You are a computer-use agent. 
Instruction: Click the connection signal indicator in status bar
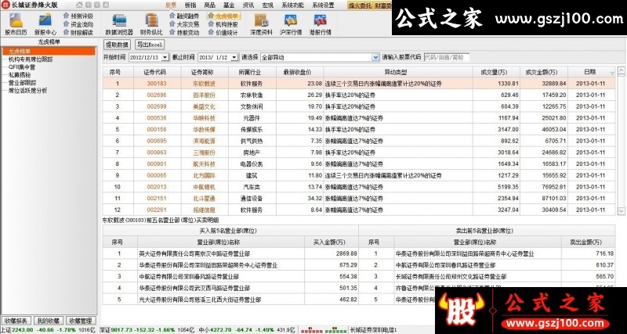(324, 330)
